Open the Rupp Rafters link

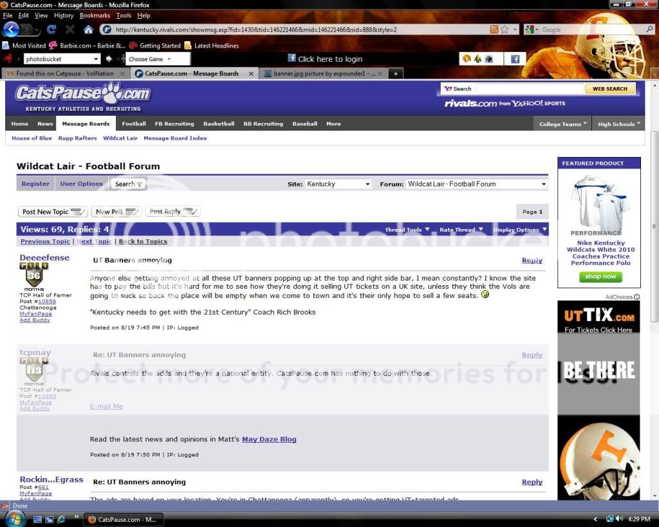tap(77, 138)
